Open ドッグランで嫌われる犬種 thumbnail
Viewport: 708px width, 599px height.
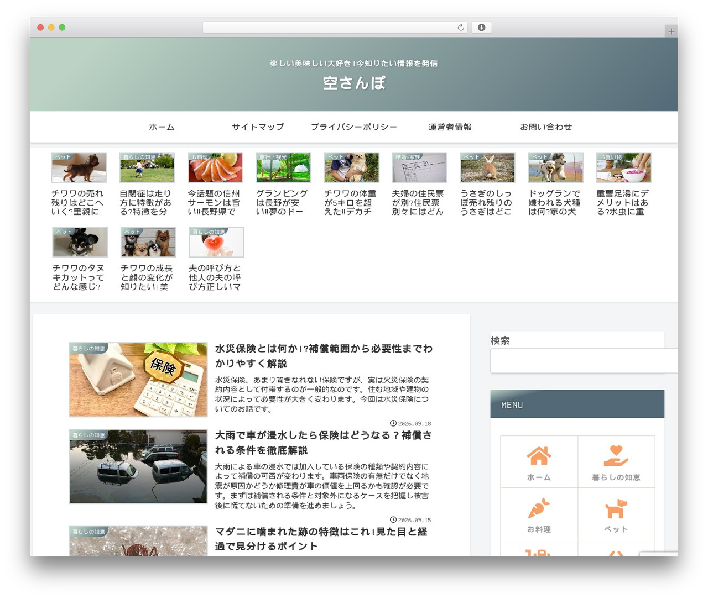tap(556, 167)
